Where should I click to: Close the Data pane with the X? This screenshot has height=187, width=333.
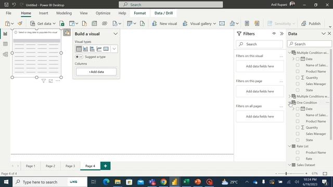tap(329, 34)
